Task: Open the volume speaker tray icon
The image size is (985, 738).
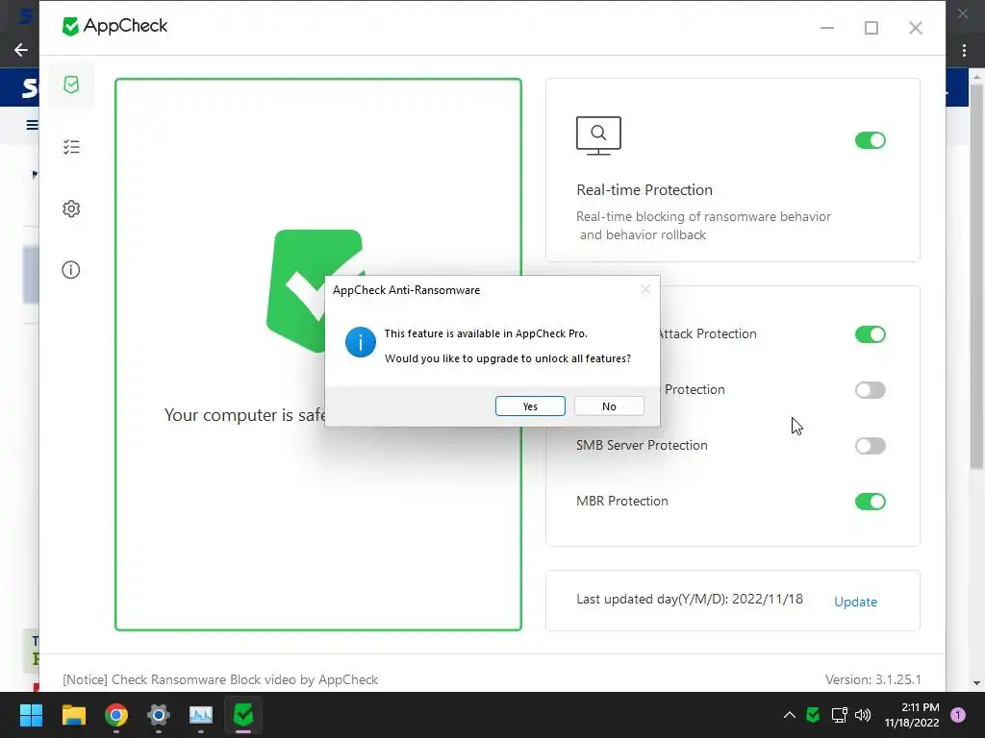Action: (x=863, y=715)
